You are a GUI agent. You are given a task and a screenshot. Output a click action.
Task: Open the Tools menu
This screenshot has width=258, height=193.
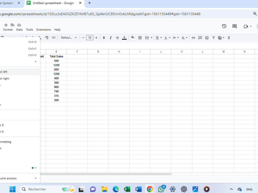coord(29,30)
